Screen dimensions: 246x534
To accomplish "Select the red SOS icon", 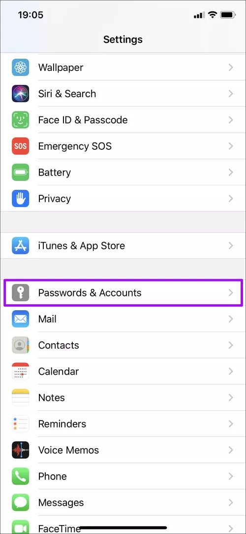I will pos(20,146).
